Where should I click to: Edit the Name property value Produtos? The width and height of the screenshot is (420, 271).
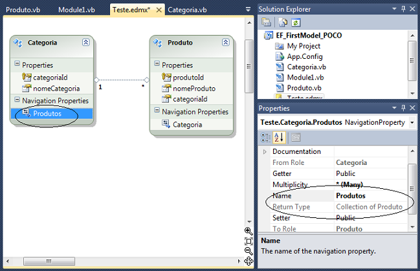tap(371, 196)
